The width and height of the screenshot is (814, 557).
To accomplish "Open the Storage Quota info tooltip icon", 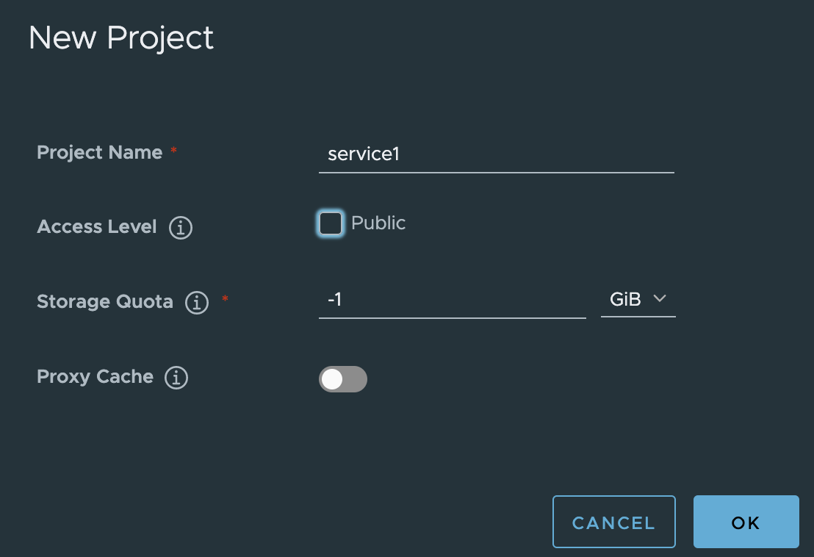I will [x=197, y=302].
